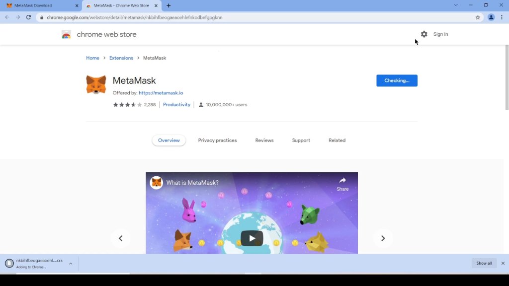
Task: Focus the address bar URL
Action: coord(135,17)
